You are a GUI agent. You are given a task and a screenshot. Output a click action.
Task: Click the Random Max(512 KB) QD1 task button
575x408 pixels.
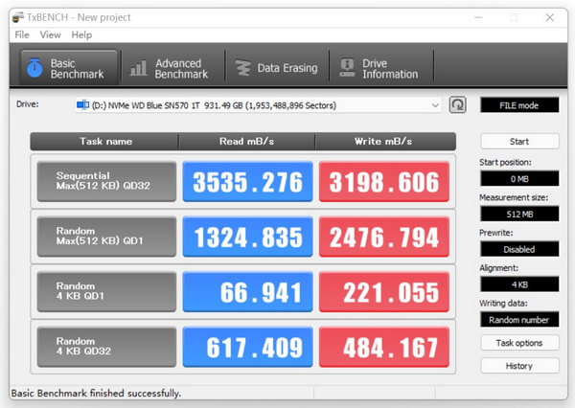[106, 237]
